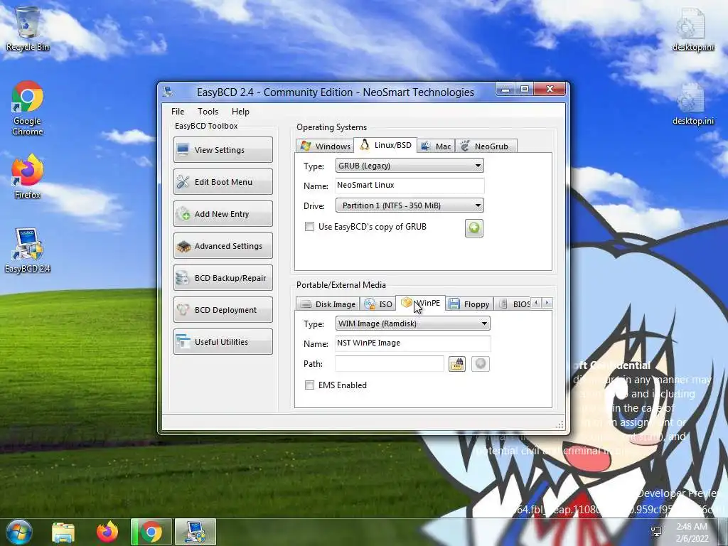Screen dimensions: 728x546
Task: Switch to the Linux/BSD tab
Action: tap(385, 145)
